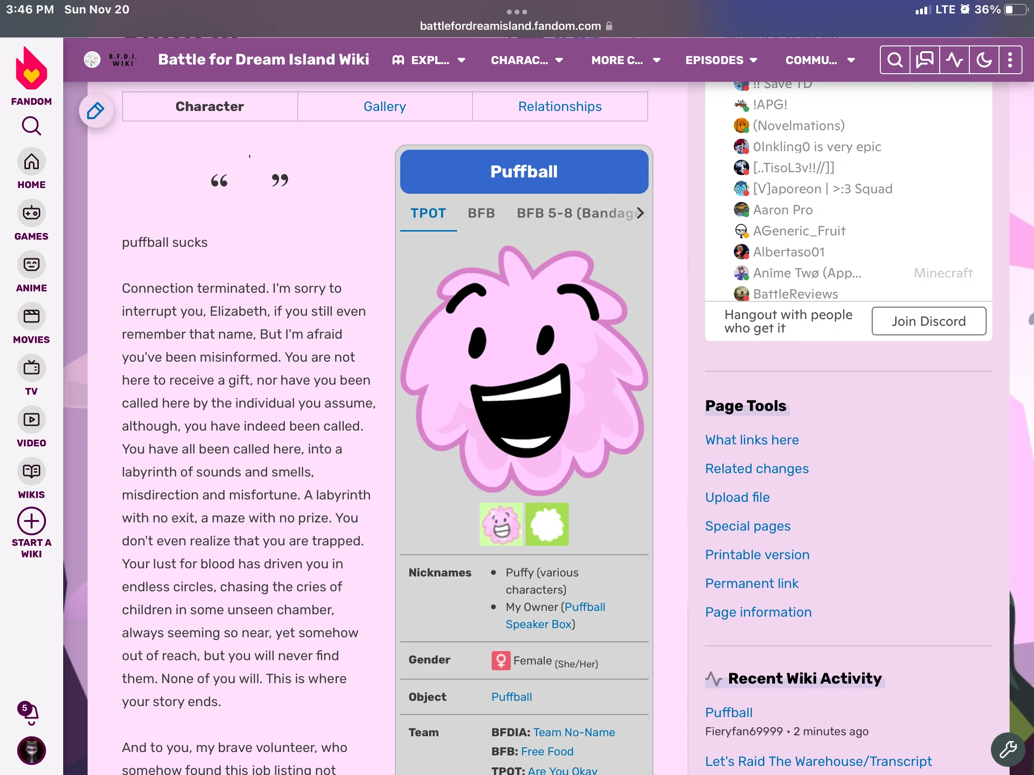Click the pencil edit page icon

pyautogui.click(x=96, y=111)
